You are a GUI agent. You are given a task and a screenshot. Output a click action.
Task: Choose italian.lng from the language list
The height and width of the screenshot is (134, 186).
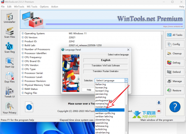[x=110, y=84]
